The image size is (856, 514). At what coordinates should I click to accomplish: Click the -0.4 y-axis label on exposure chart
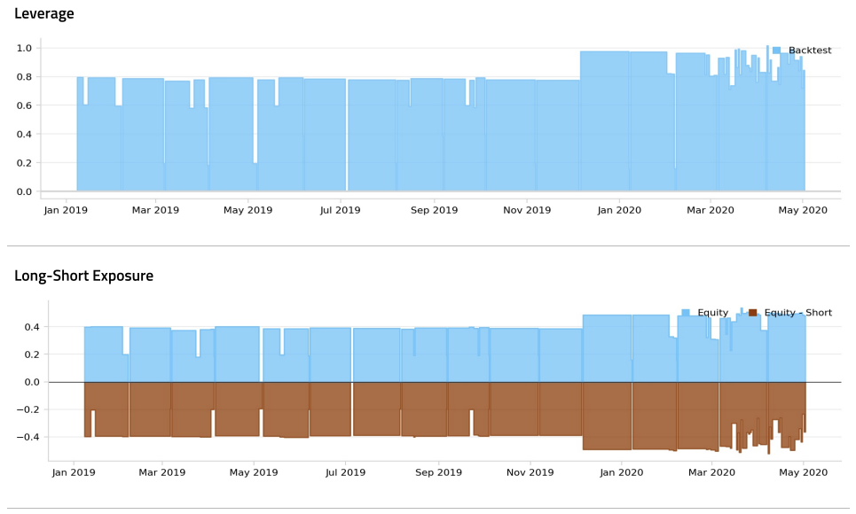[29, 437]
